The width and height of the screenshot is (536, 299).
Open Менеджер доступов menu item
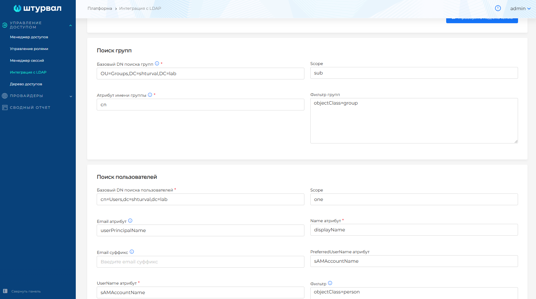[29, 37]
